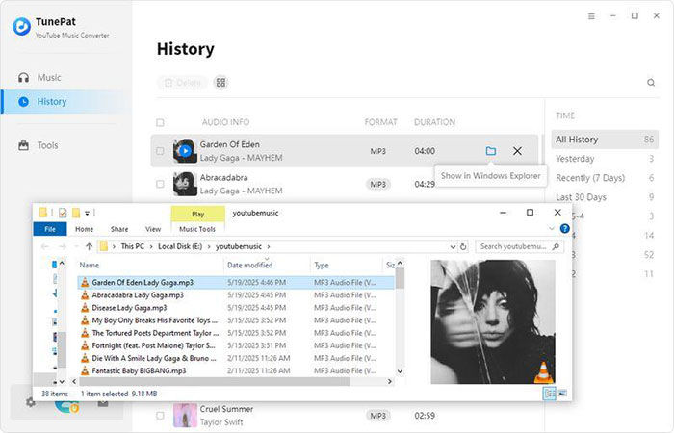This screenshot has width=674, height=433.
Task: Open Music Tools ribbon tab
Action: 197,229
